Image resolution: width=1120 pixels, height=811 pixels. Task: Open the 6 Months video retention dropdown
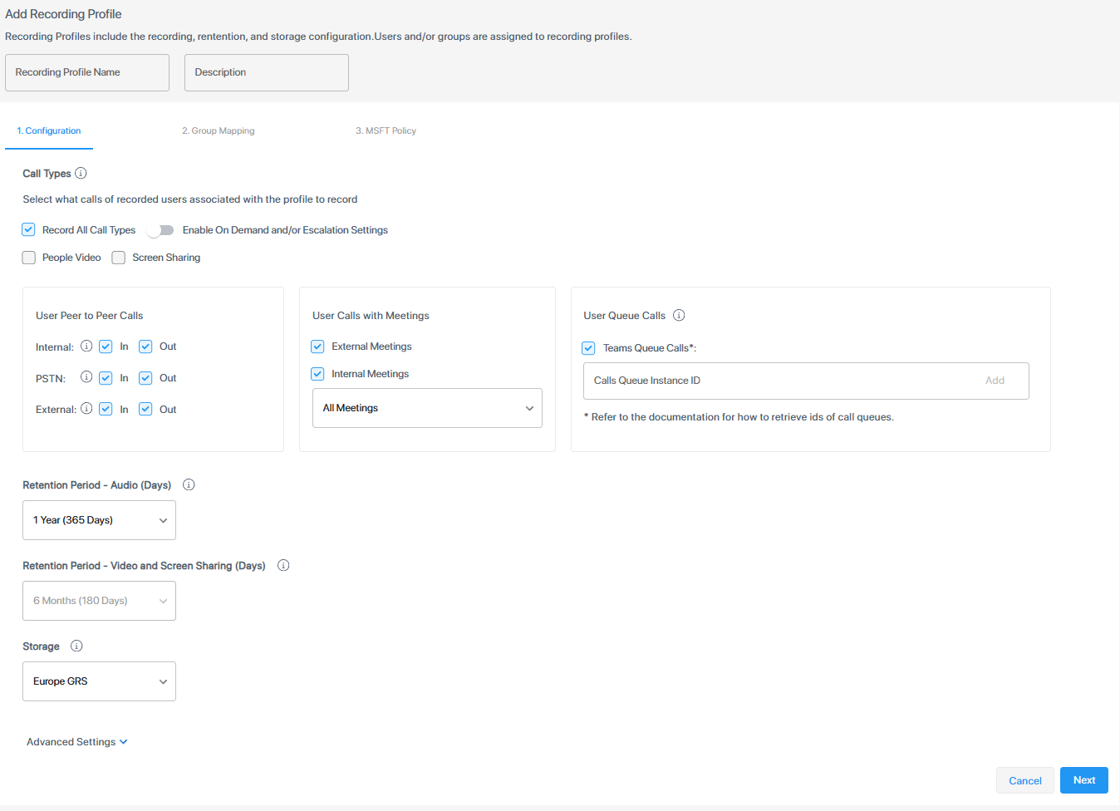click(x=99, y=601)
